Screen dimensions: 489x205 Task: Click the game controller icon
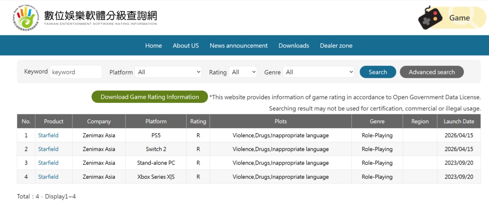[x=430, y=18]
